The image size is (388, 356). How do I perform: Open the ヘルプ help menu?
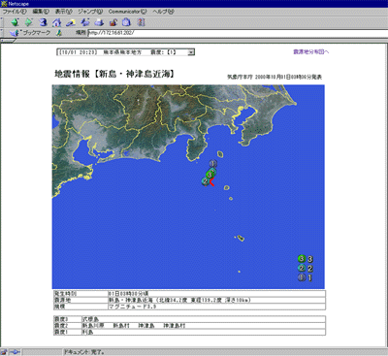pos(163,12)
